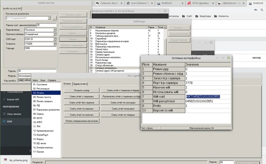Open Ключи API in the sidebar
The image size is (266, 164).
pyautogui.click(x=13, y=99)
